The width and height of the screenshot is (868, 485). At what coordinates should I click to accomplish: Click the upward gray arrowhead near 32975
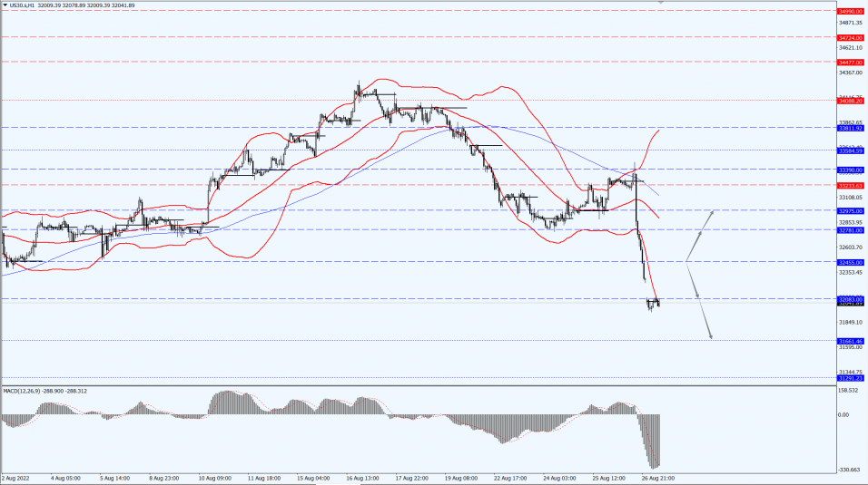[x=712, y=213]
